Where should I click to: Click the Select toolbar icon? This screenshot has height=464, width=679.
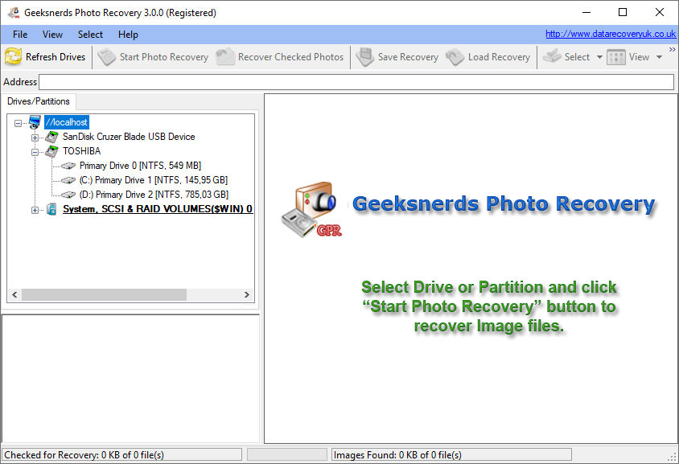point(552,57)
